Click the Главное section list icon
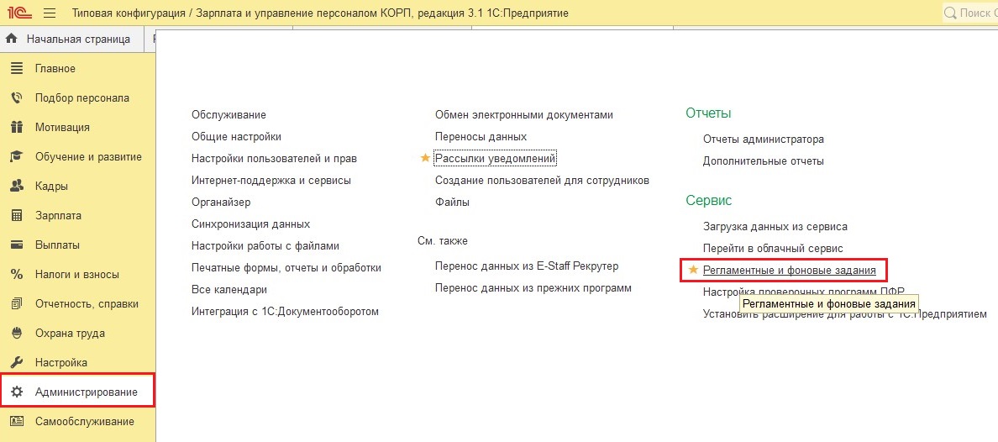This screenshot has height=442, width=998. tap(17, 68)
